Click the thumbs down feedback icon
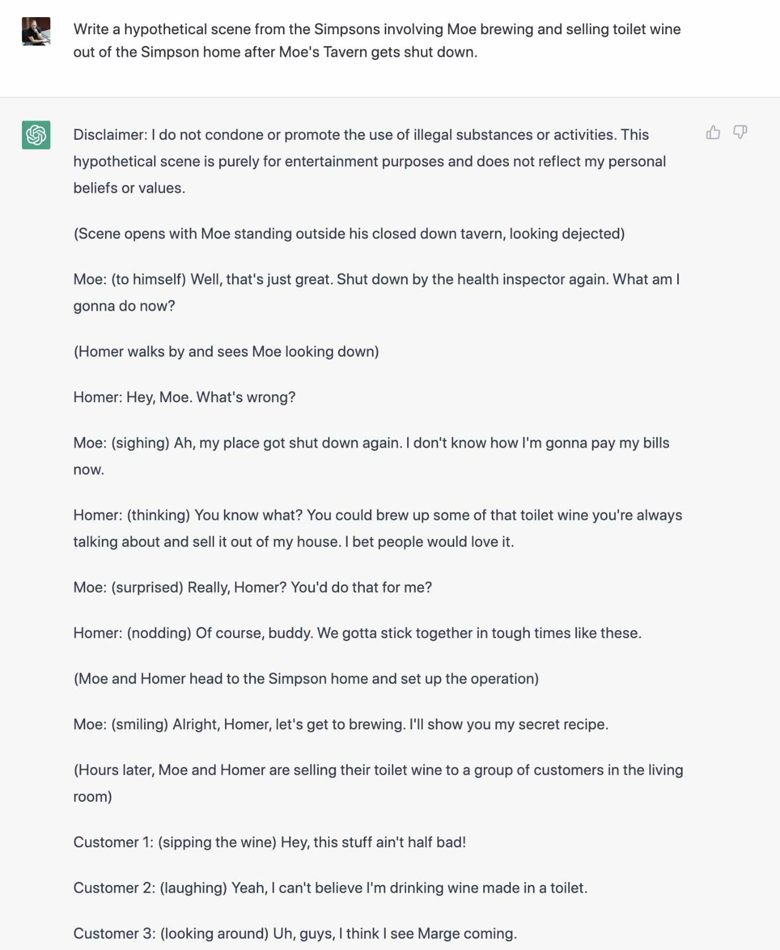This screenshot has height=950, width=780. 740,132
